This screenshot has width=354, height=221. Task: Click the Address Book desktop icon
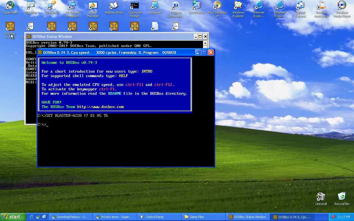114,8
